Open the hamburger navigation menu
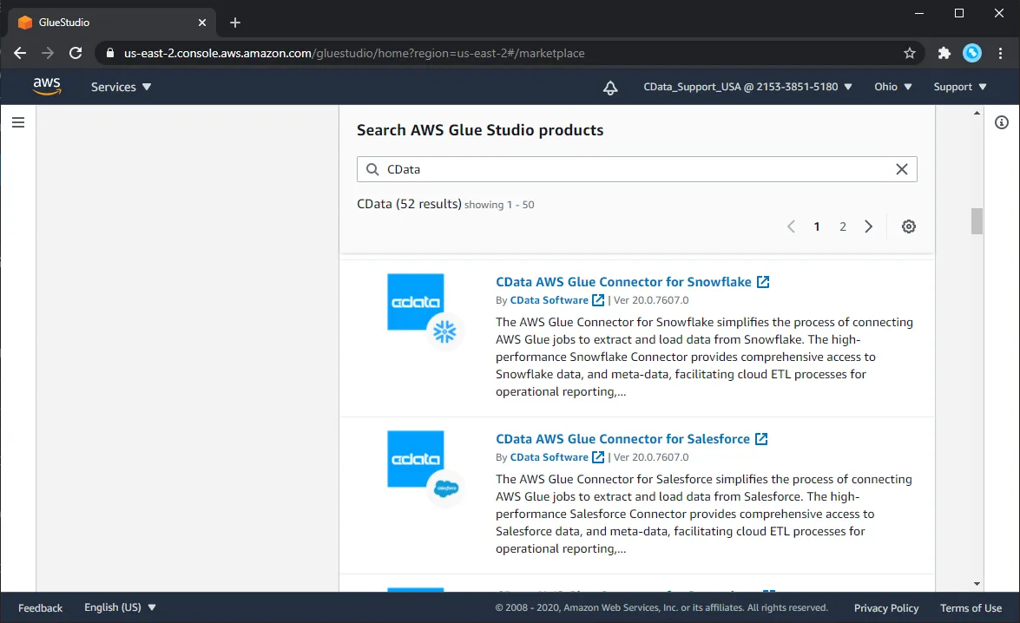This screenshot has height=623, width=1020. point(18,121)
